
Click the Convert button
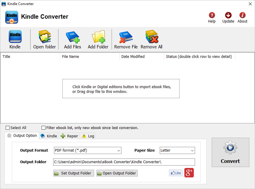click(x=230, y=152)
